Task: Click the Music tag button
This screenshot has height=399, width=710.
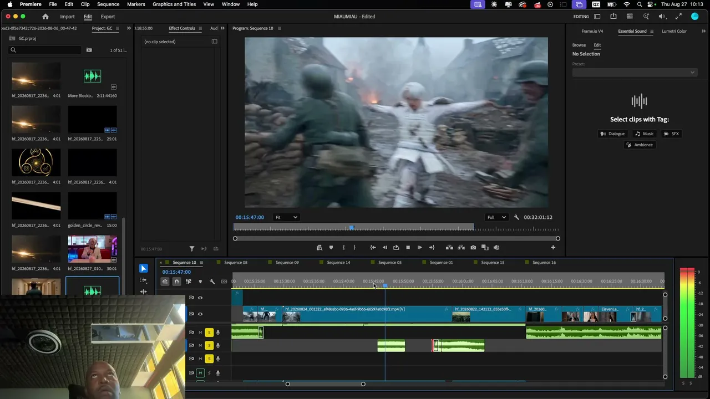Action: coord(645,134)
